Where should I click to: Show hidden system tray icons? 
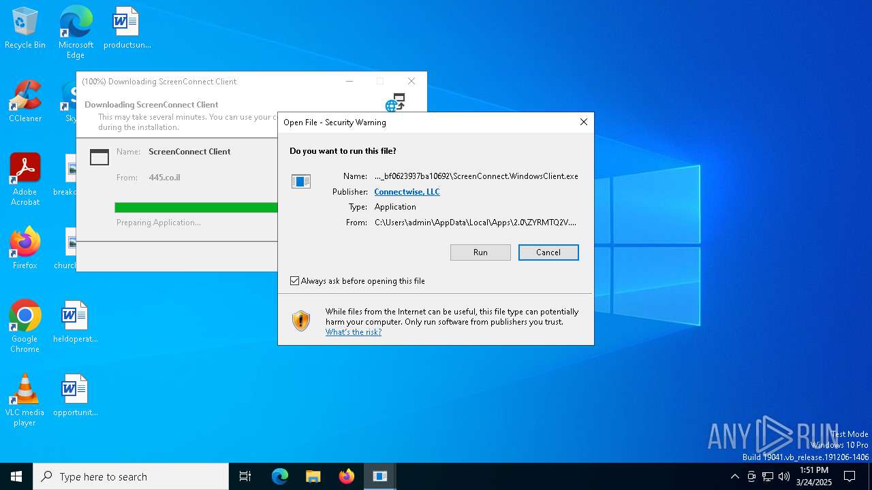pyautogui.click(x=734, y=476)
